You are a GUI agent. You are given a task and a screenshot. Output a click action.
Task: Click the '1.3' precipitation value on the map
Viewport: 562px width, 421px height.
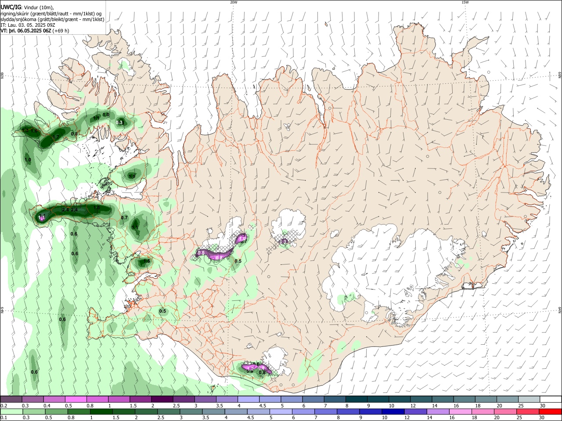25,130
